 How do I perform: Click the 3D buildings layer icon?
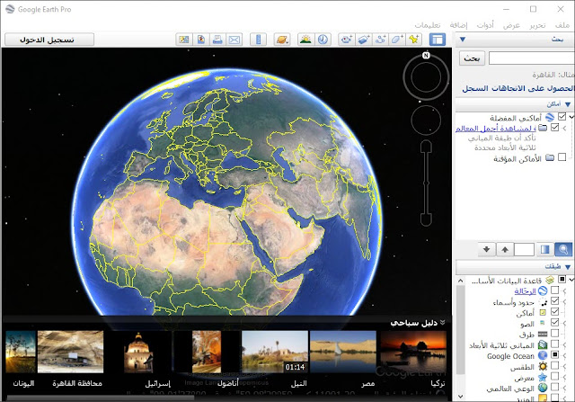pyautogui.click(x=543, y=344)
